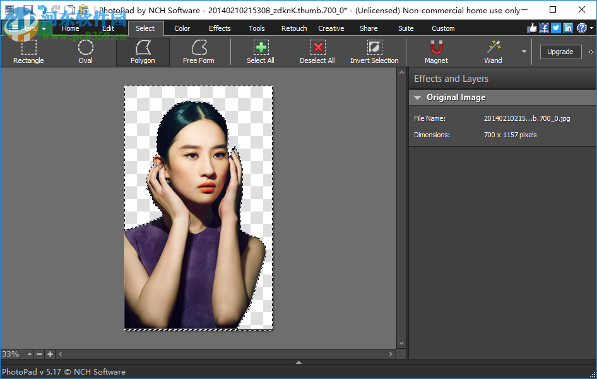Open PhotoPad help via question mark icon
Screen dimensions: 597x379
(x=581, y=28)
